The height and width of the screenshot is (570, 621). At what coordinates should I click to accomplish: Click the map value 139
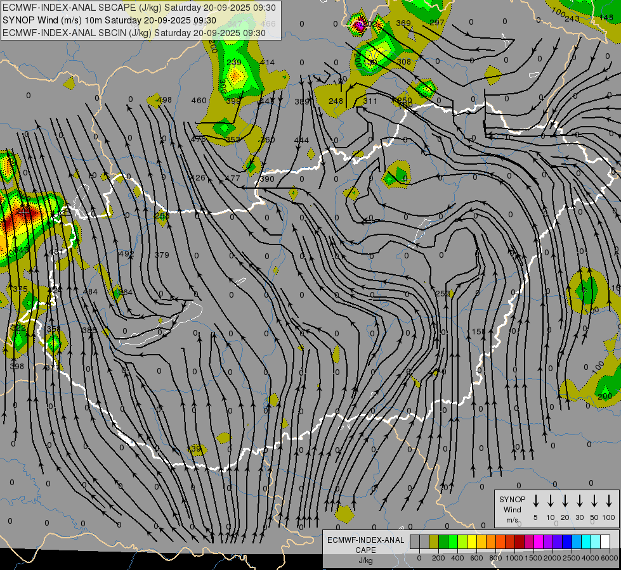(194, 449)
